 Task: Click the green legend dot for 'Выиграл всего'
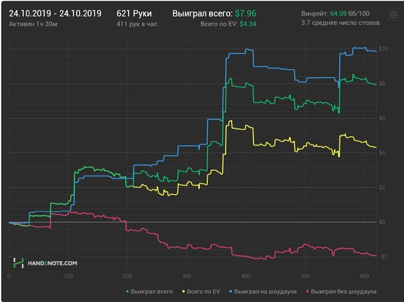click(x=128, y=292)
